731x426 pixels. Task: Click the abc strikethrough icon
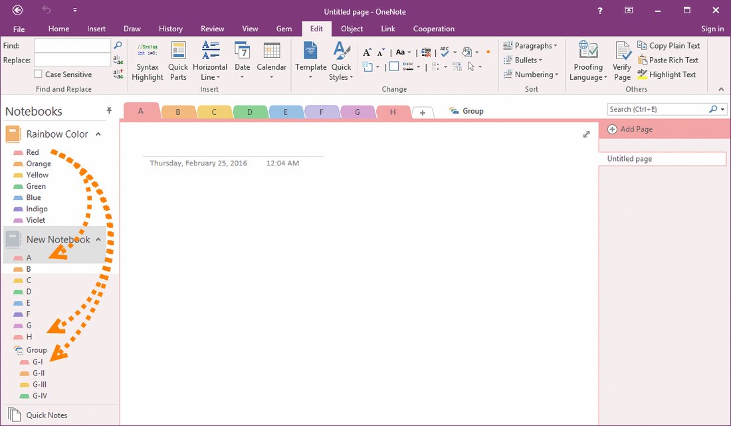point(408,66)
